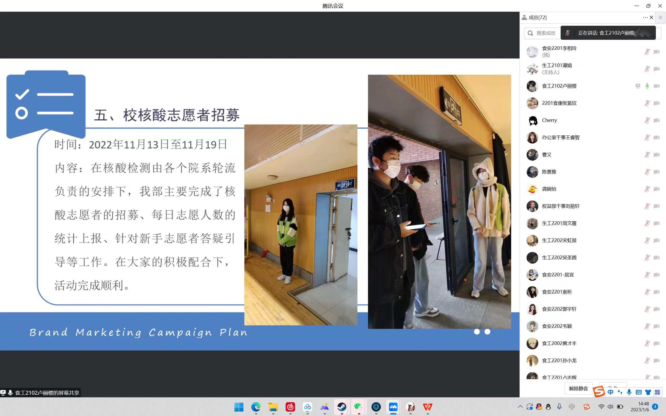Click the 成员(72) panel header
The image size is (666, 416).
pyautogui.click(x=537, y=17)
